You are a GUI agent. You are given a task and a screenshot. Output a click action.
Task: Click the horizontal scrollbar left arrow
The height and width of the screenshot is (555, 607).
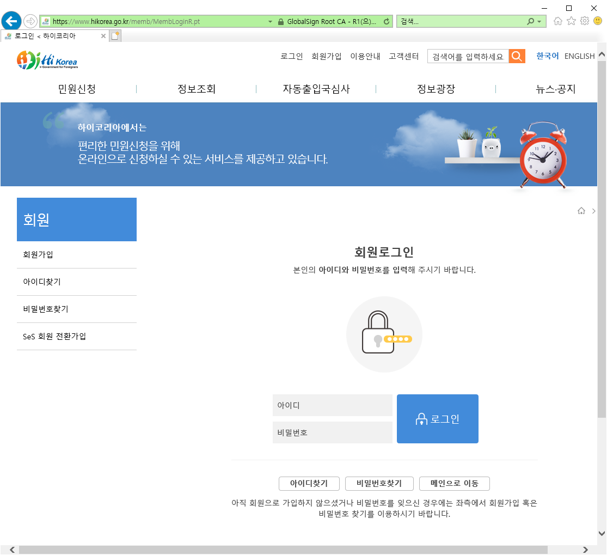[12, 550]
